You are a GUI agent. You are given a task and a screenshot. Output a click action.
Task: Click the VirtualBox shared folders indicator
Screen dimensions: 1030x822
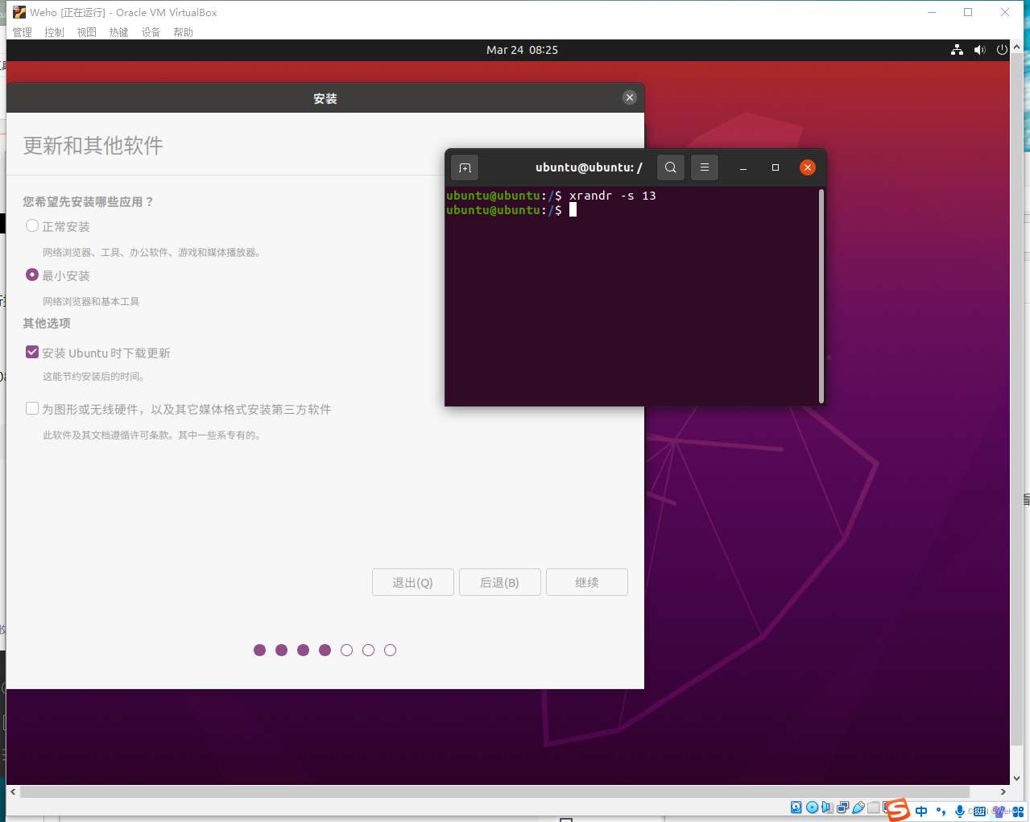873,808
